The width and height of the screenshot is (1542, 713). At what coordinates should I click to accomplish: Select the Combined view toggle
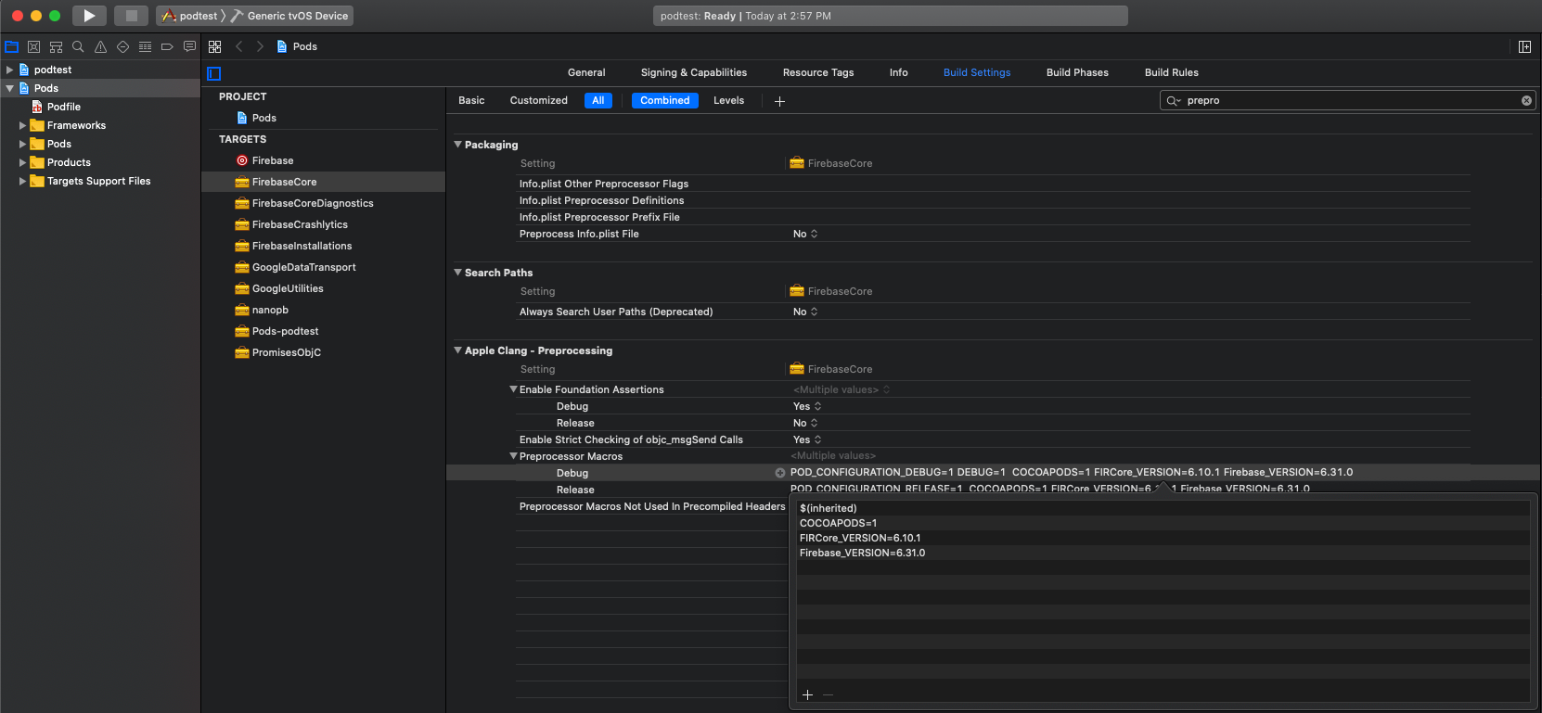[665, 100]
